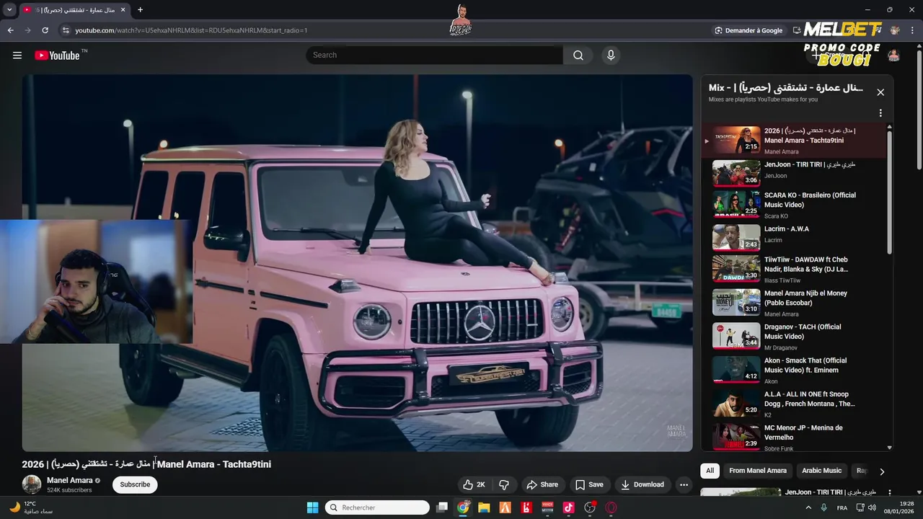Screen dimensions: 923x519
Task: Play SCARA KO - Brasileiro video
Action: (793, 204)
